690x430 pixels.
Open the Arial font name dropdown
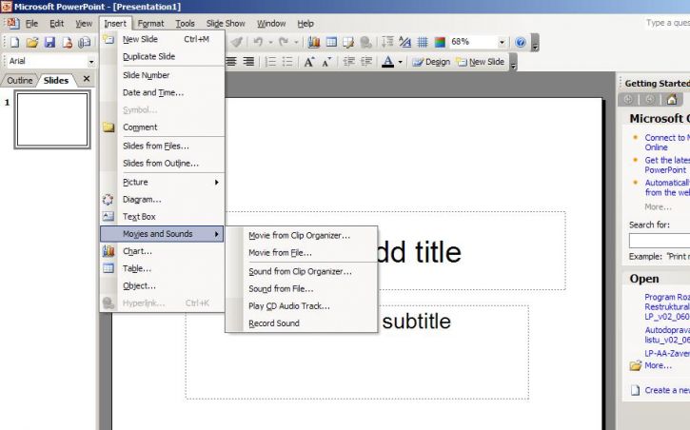point(91,62)
